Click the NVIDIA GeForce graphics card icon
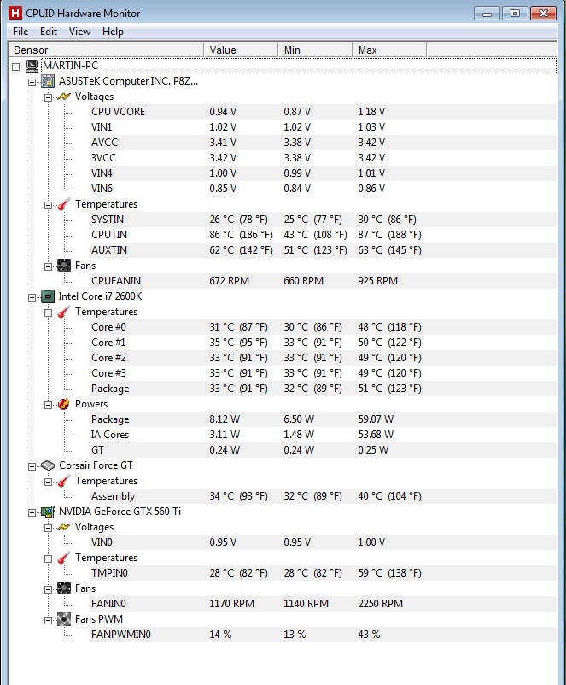 coord(48,512)
